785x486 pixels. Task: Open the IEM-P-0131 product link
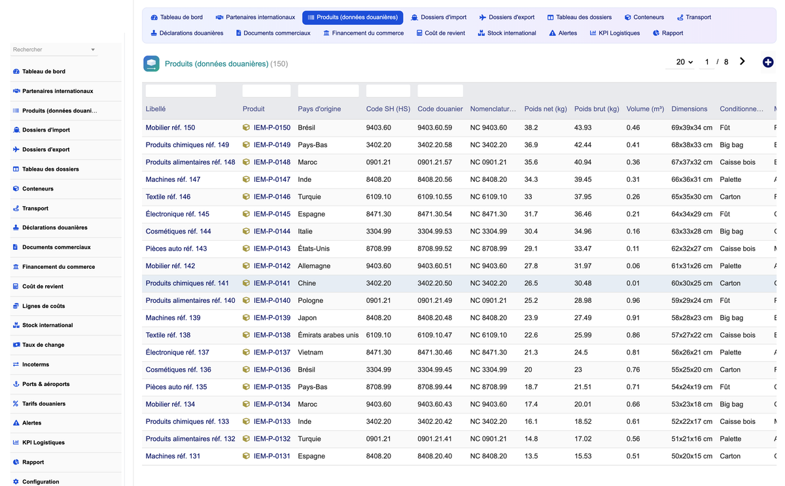(x=272, y=457)
